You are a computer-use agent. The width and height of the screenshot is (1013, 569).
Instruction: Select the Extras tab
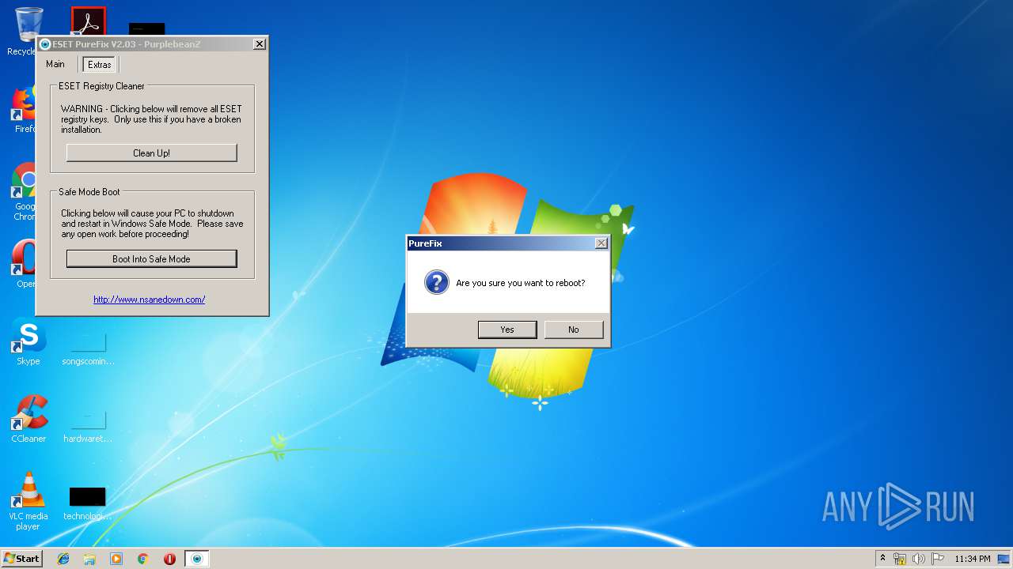pos(100,65)
